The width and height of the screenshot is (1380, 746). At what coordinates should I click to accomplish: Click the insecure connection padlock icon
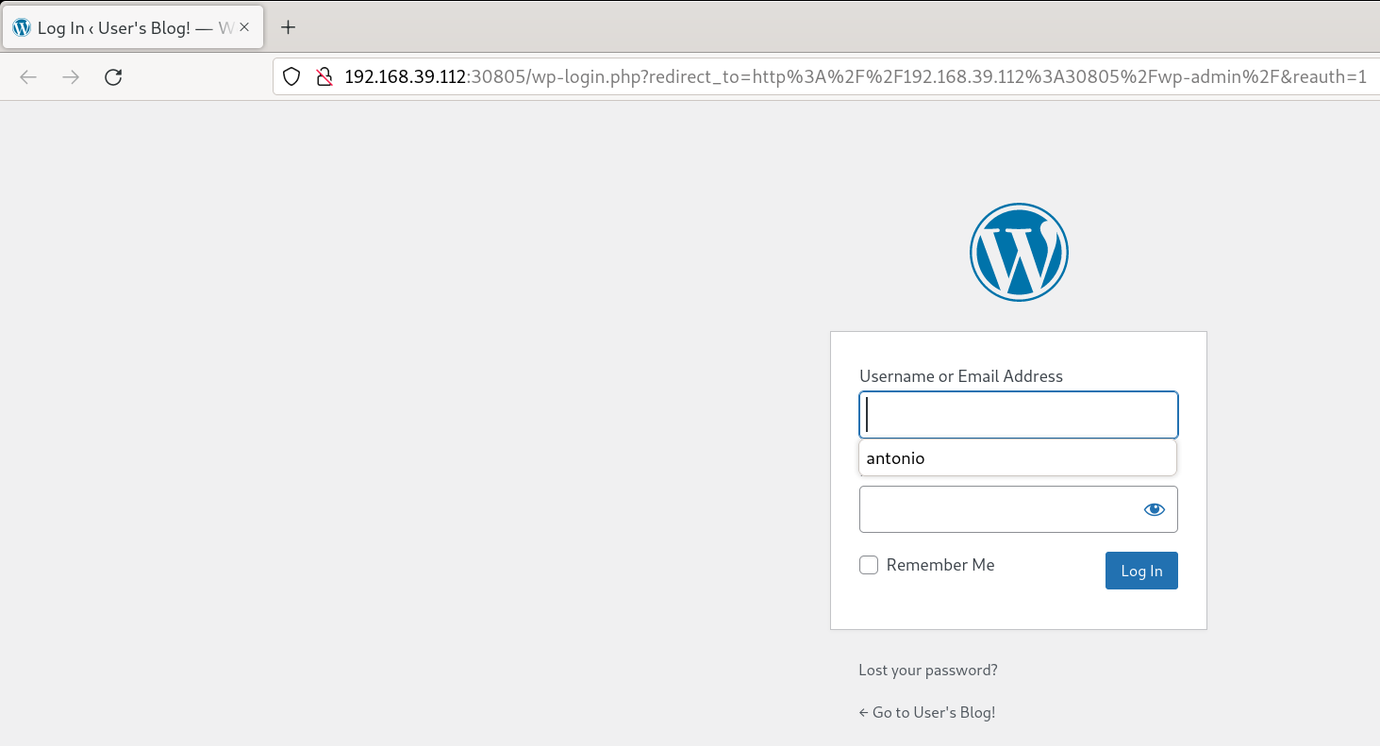324,77
